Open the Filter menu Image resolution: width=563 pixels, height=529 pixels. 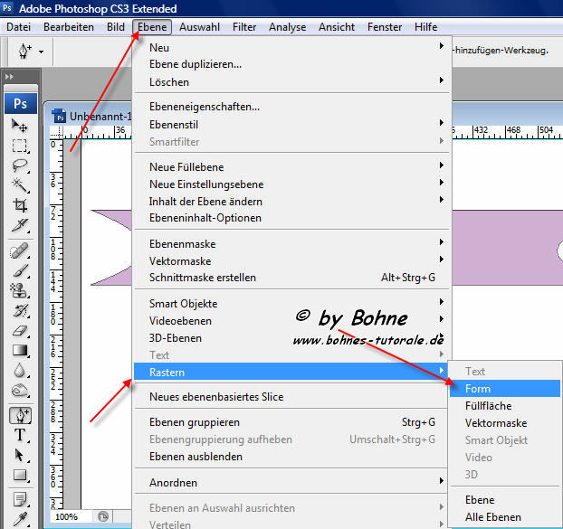pyautogui.click(x=243, y=27)
